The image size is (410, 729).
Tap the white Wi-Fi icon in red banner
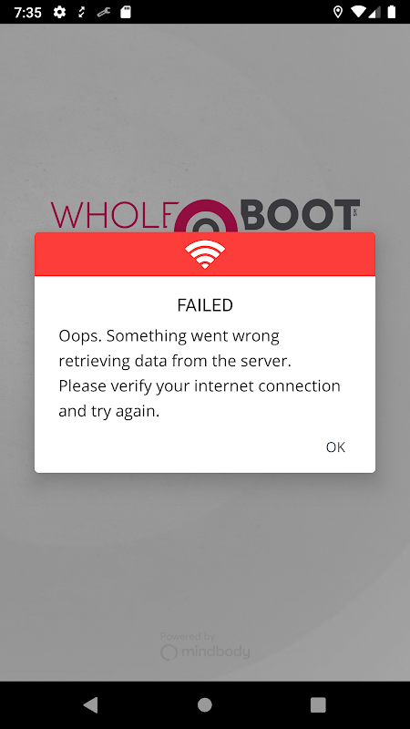point(205,254)
